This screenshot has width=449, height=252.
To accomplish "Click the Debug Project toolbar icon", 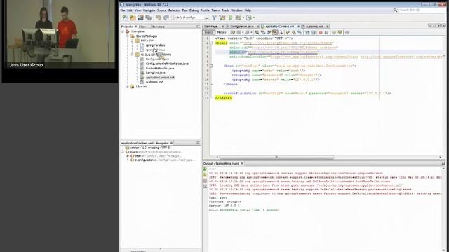I will [238, 17].
